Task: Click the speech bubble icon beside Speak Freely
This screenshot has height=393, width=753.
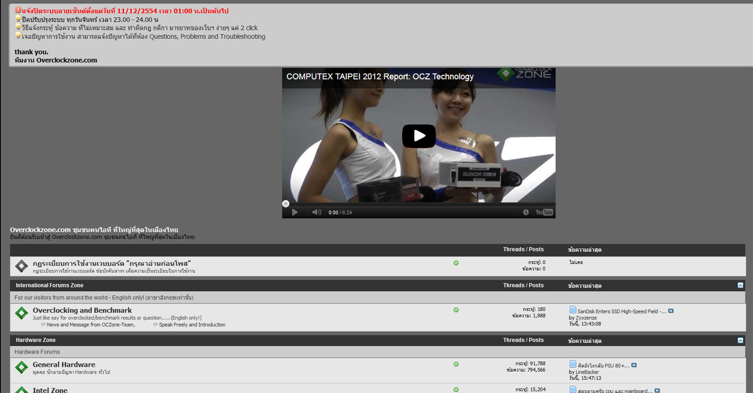Action: [155, 325]
